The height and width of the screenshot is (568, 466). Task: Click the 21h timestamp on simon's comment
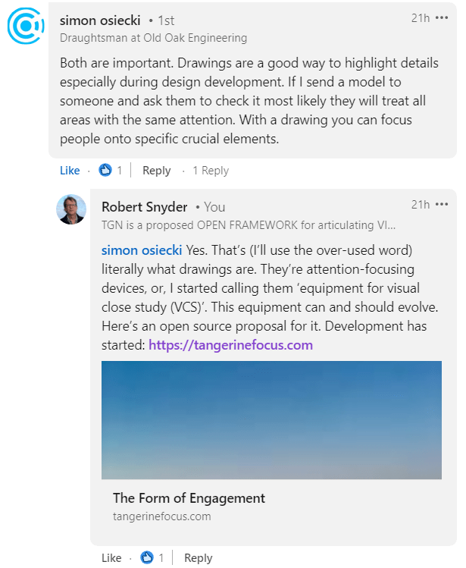click(x=421, y=17)
